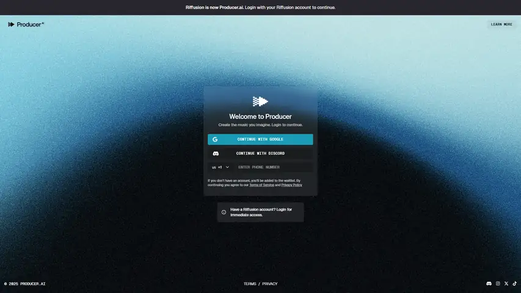Open the footer Terms link
The width and height of the screenshot is (521, 293).
(x=250, y=284)
